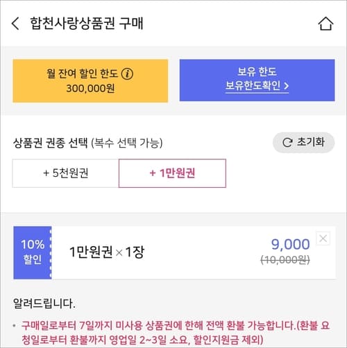Go to home via house icon

(325, 24)
